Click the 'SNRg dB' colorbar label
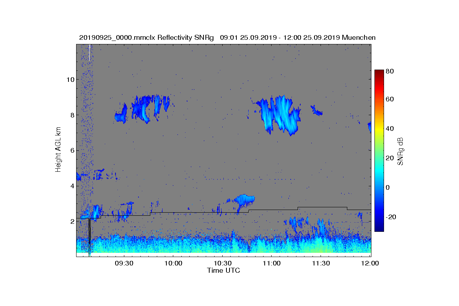The image size is (459, 306). pos(400,151)
